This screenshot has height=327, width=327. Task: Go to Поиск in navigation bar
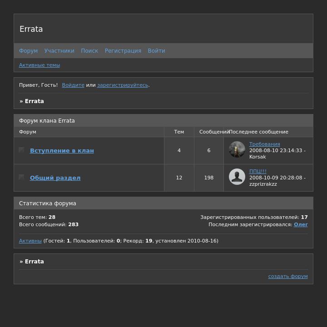point(89,51)
